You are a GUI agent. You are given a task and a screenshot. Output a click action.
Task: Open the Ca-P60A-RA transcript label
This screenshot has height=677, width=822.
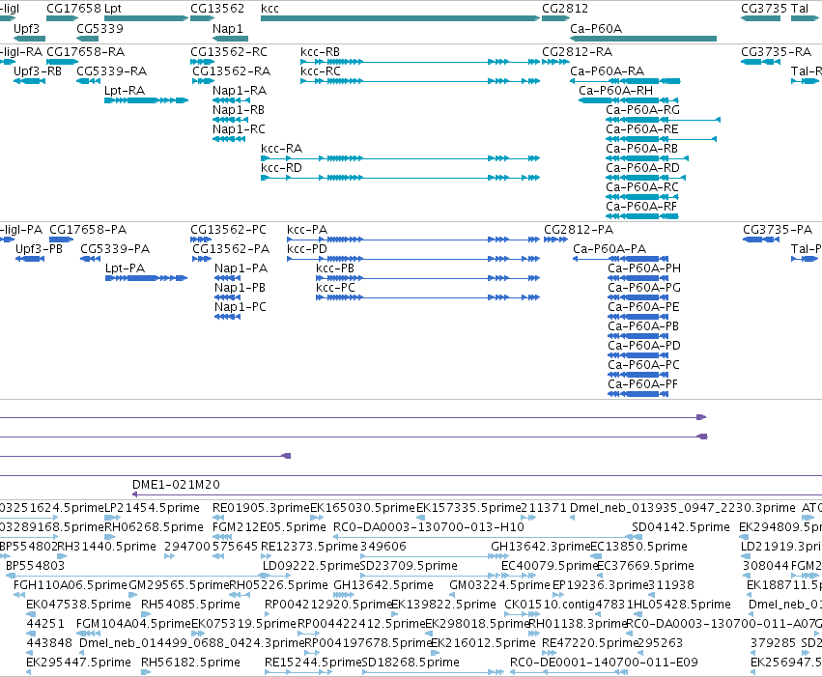(607, 71)
